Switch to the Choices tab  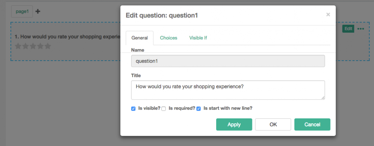click(169, 38)
